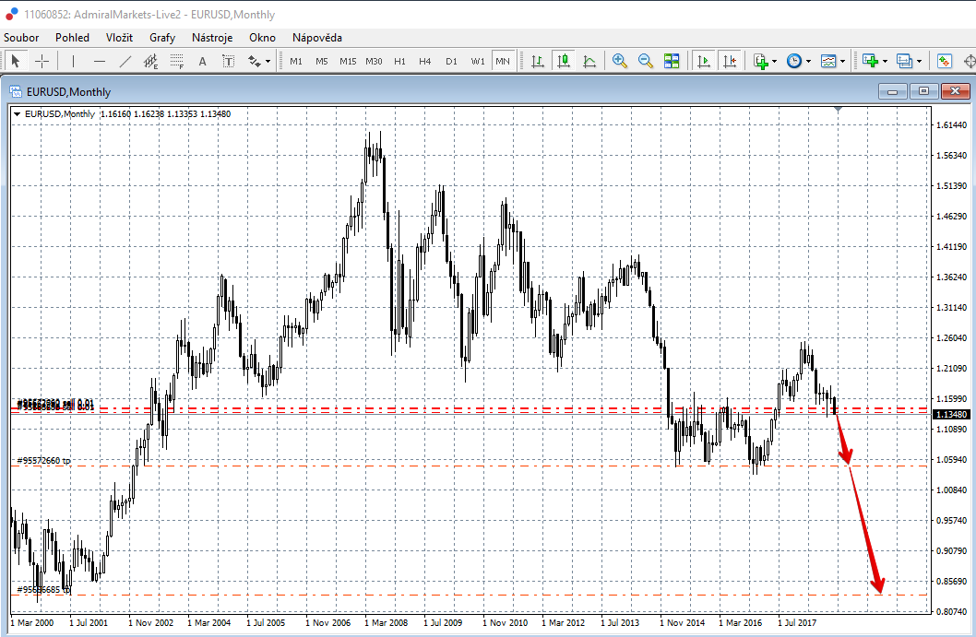
Task: Open the Nápověda menu
Action: tap(316, 37)
